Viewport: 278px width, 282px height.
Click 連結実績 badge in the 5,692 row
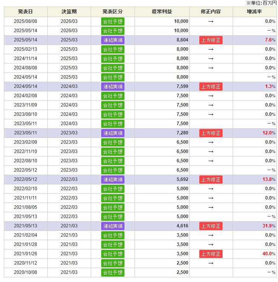click(113, 180)
